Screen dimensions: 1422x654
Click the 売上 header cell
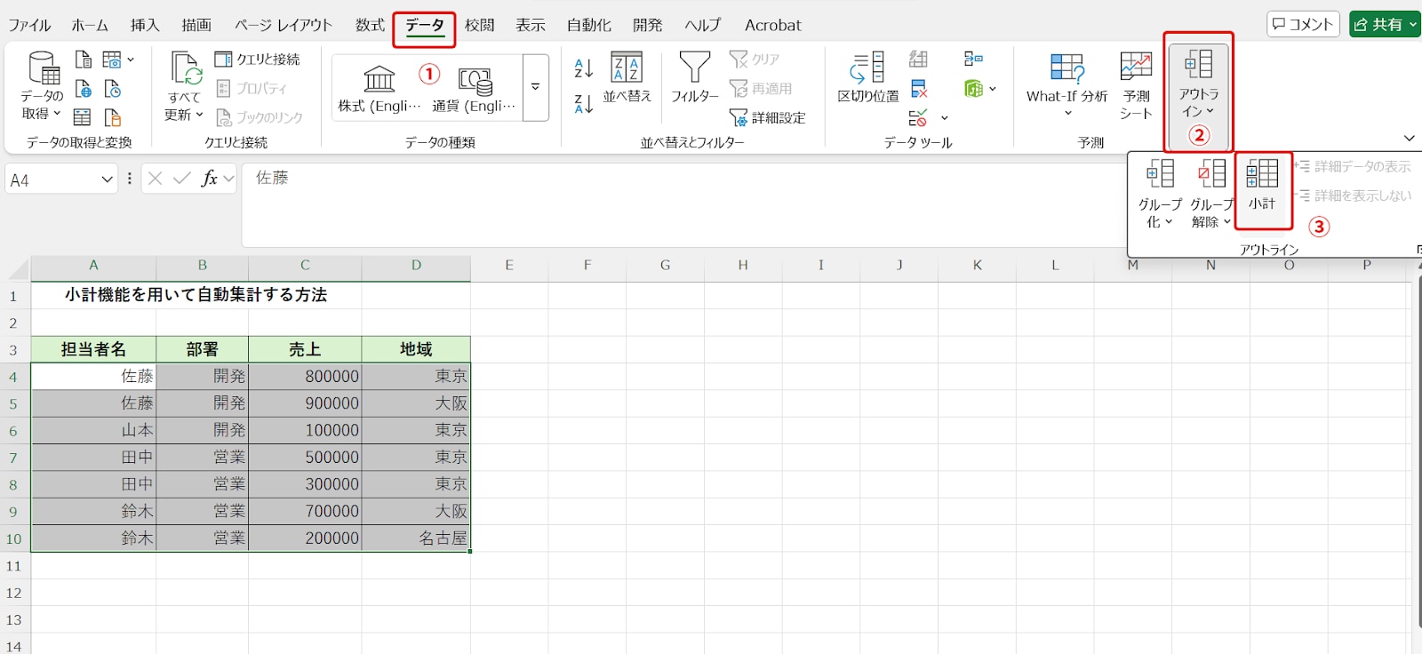pyautogui.click(x=305, y=349)
